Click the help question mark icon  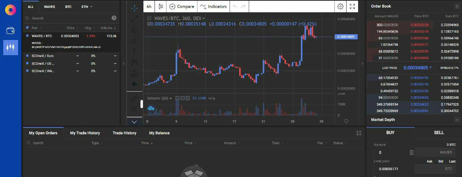[114, 18]
